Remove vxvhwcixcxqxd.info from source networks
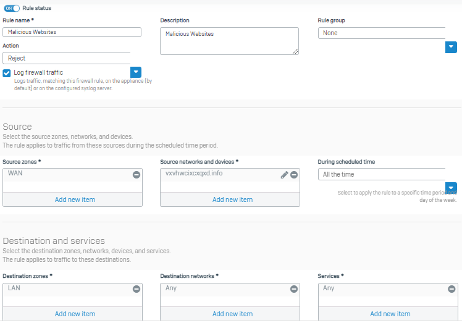This screenshot has height=323, width=462. coord(294,175)
